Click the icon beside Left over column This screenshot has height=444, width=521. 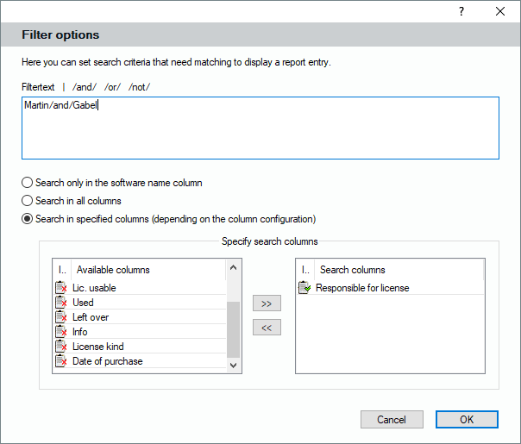click(61, 317)
